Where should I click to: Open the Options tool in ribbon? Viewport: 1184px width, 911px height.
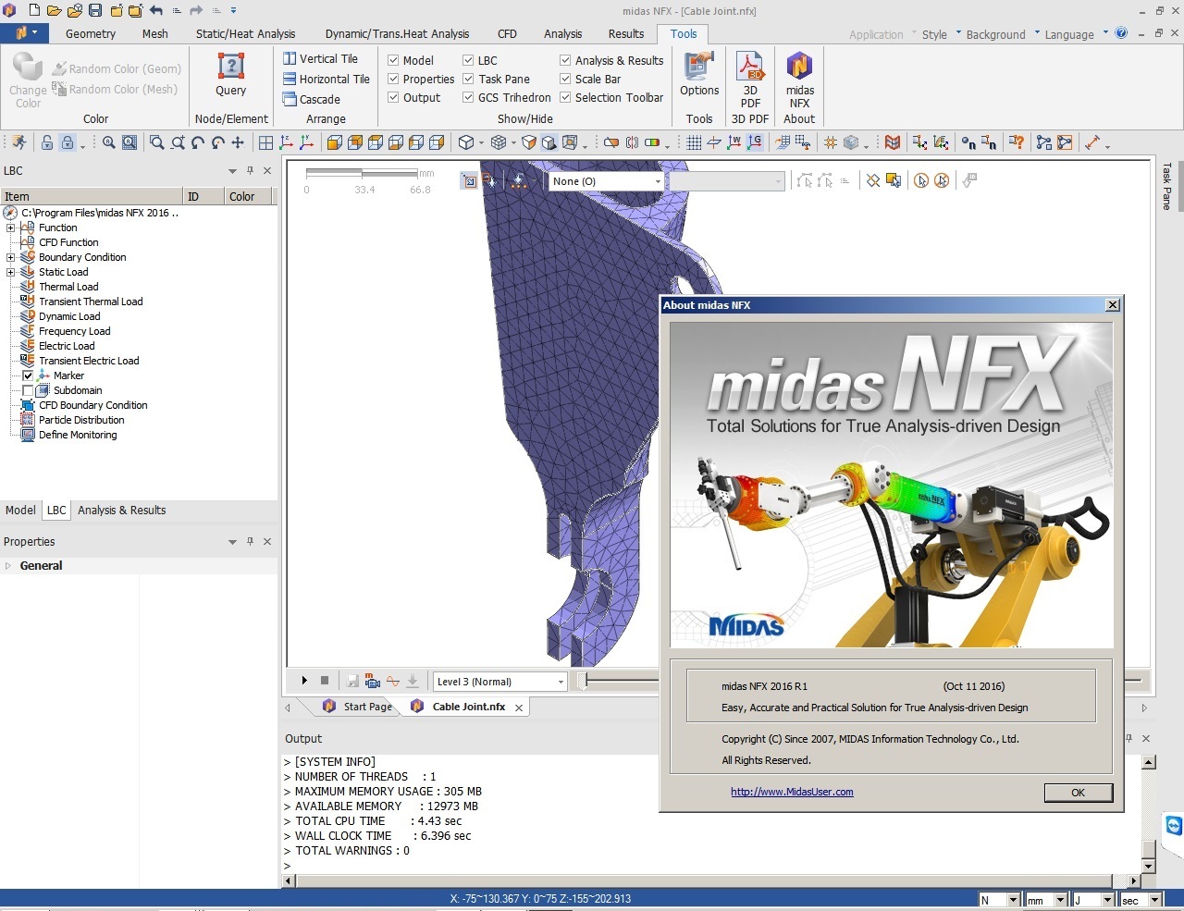coord(699,74)
